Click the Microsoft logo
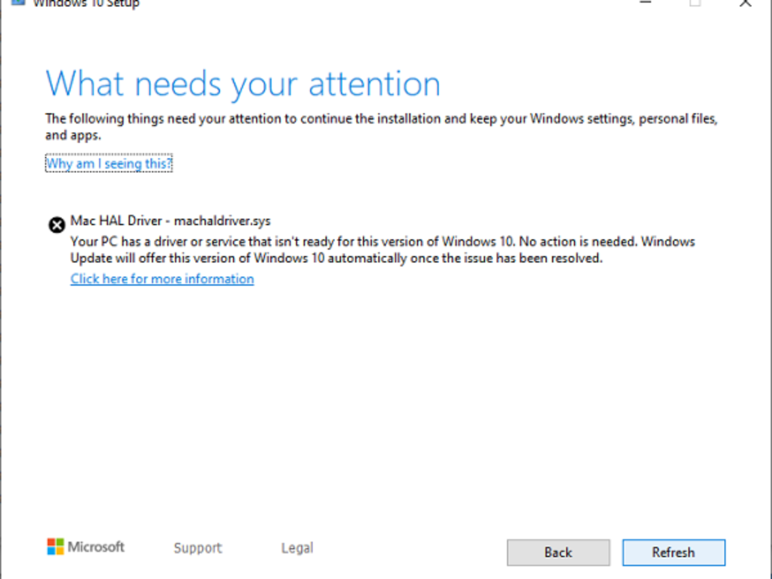 (86, 547)
